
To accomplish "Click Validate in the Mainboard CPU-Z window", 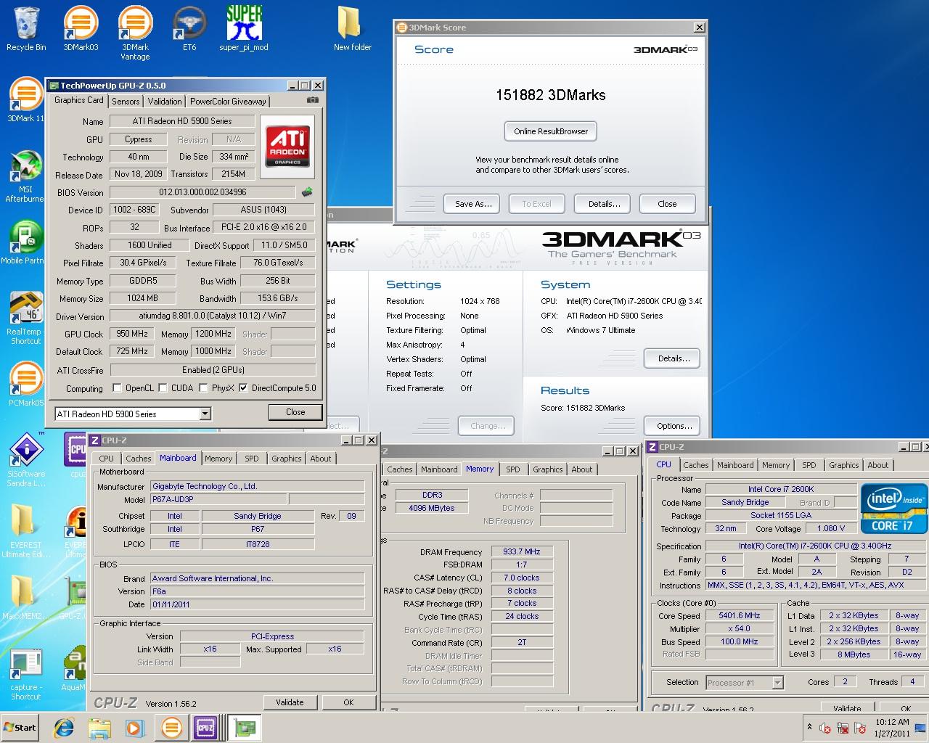I will click(290, 702).
